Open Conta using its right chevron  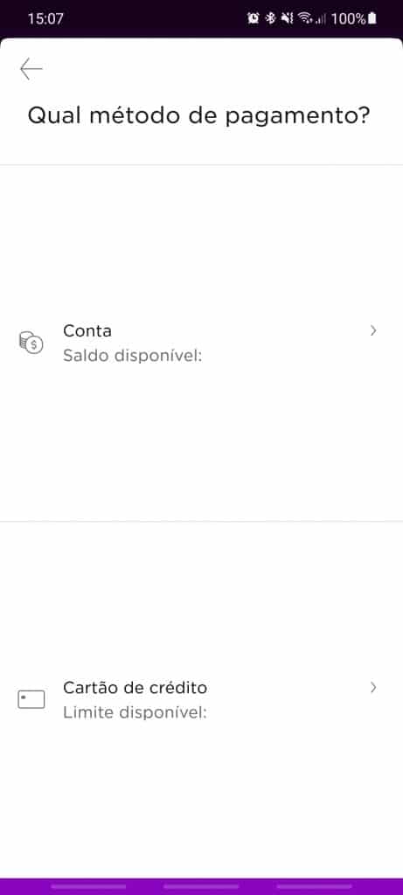click(x=373, y=330)
